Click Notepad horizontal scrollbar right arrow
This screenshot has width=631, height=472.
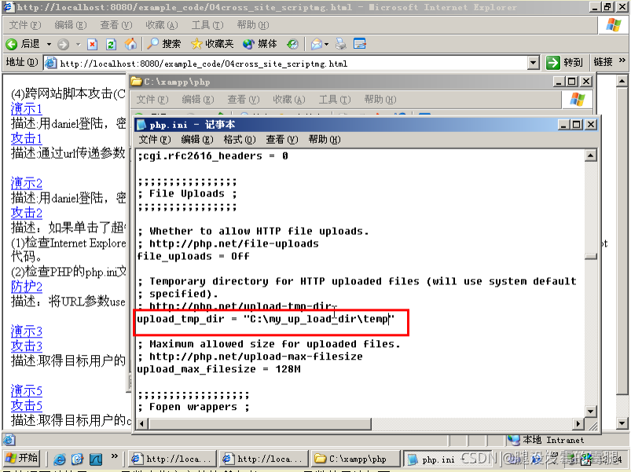coord(578,423)
